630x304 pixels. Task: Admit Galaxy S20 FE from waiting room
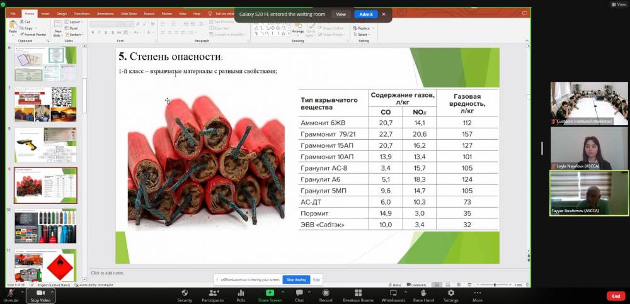click(365, 14)
